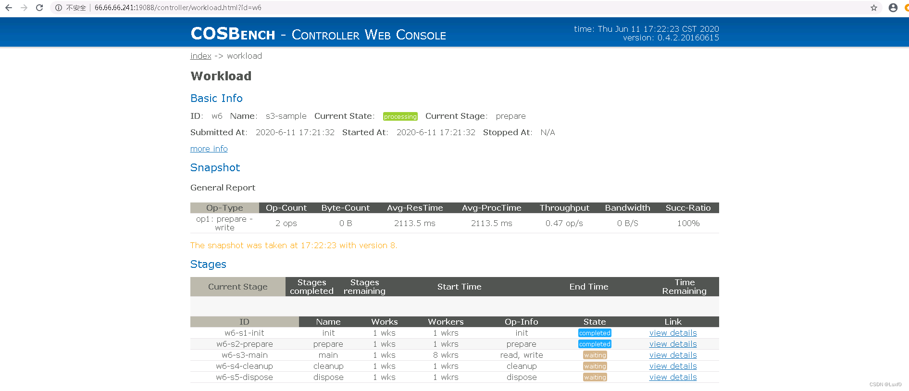Click the w6-s3-main ID cell
This screenshot has width=909, height=391.
click(x=245, y=355)
